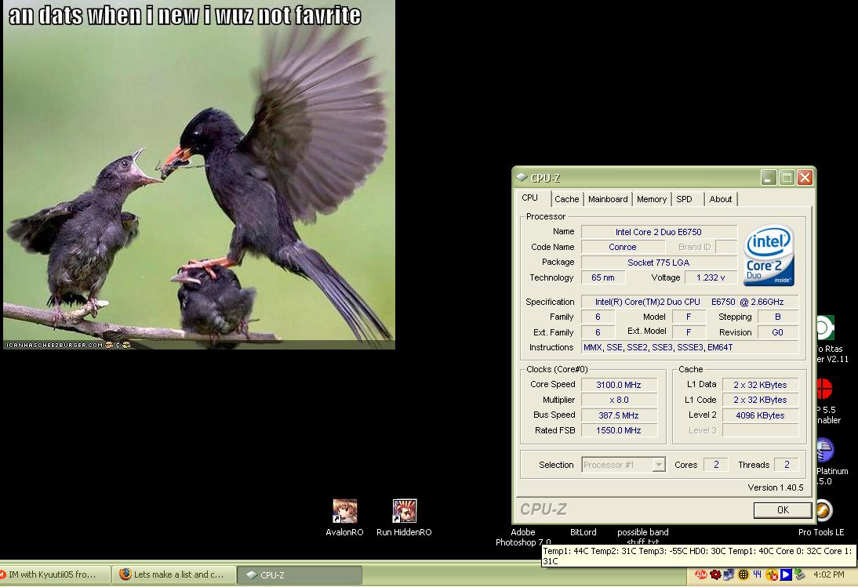858x587 pixels.
Task: Switch to the Firefox taskbar window
Action: (173, 574)
